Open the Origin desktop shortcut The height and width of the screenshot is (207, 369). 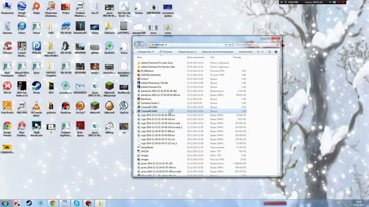click(36, 7)
